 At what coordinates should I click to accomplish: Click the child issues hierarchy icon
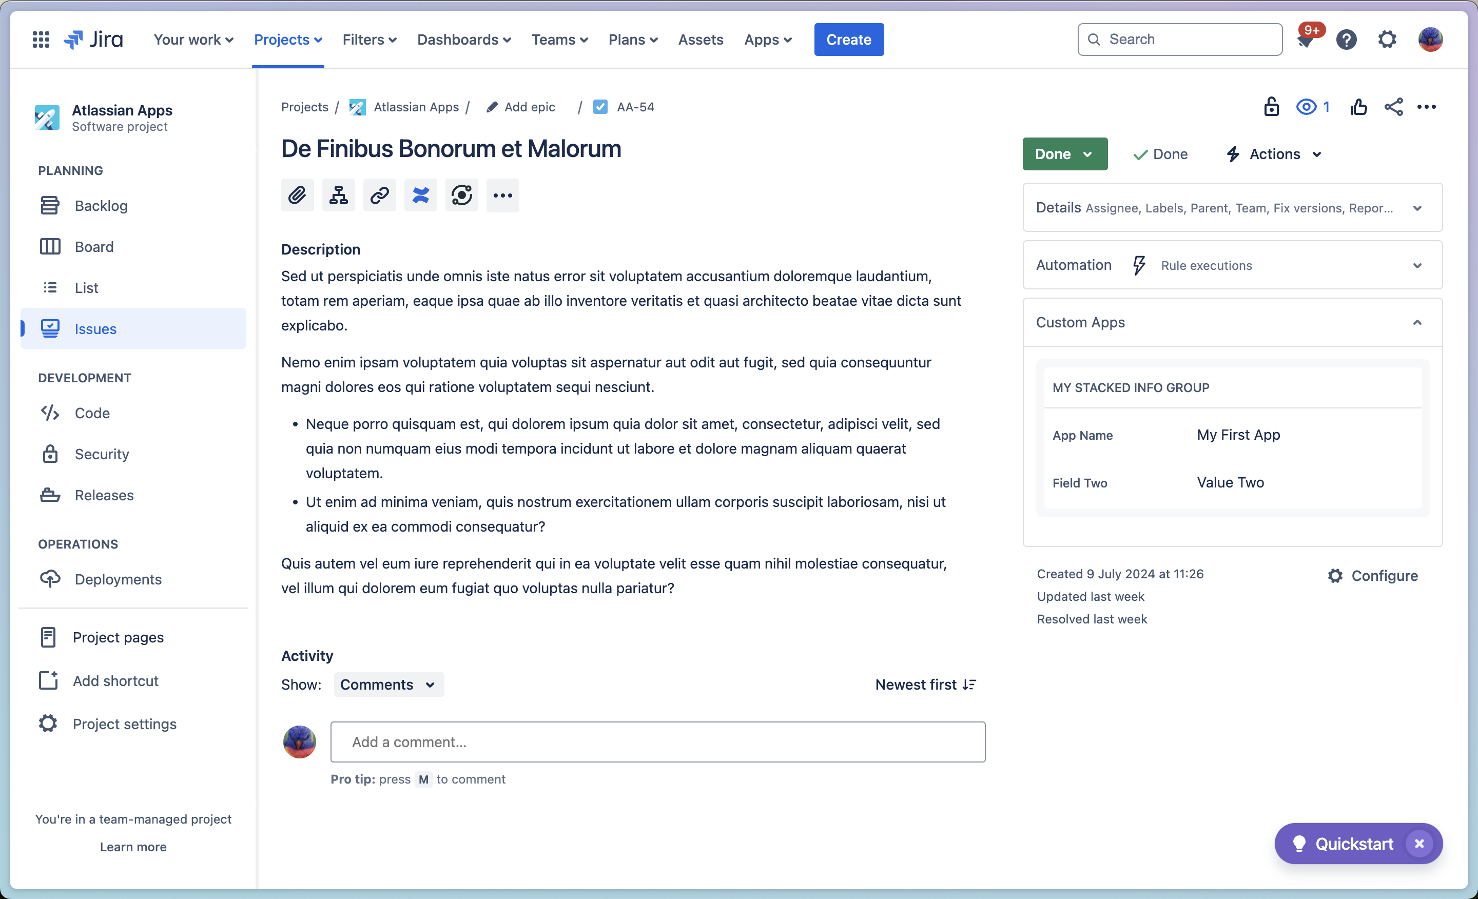[x=339, y=195]
